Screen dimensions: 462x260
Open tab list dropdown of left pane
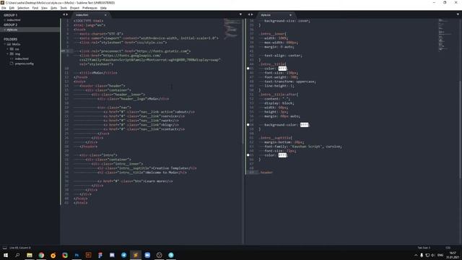pyautogui.click(x=240, y=14)
